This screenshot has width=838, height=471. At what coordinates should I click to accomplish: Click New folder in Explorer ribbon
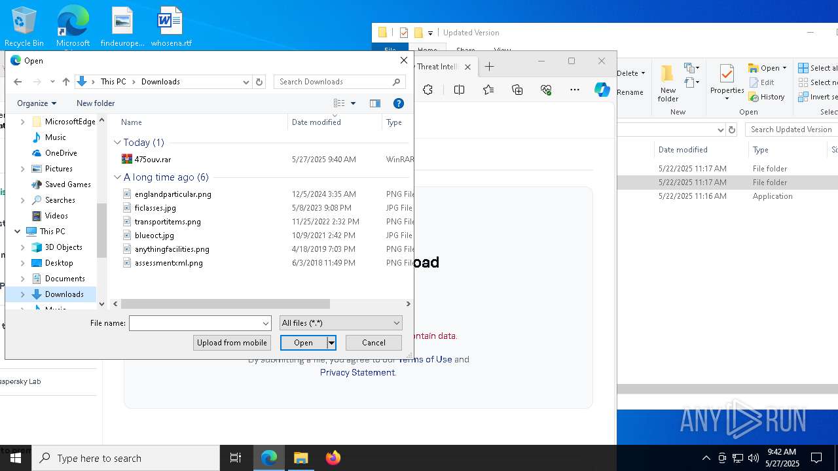click(668, 83)
